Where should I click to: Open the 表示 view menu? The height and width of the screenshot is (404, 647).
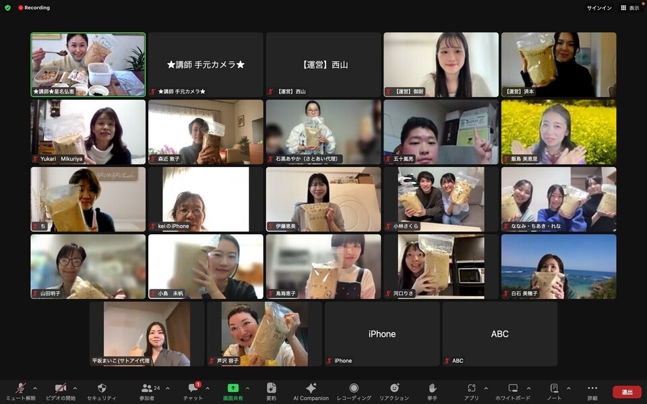[629, 8]
